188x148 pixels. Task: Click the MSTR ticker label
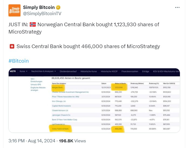(13, 71)
